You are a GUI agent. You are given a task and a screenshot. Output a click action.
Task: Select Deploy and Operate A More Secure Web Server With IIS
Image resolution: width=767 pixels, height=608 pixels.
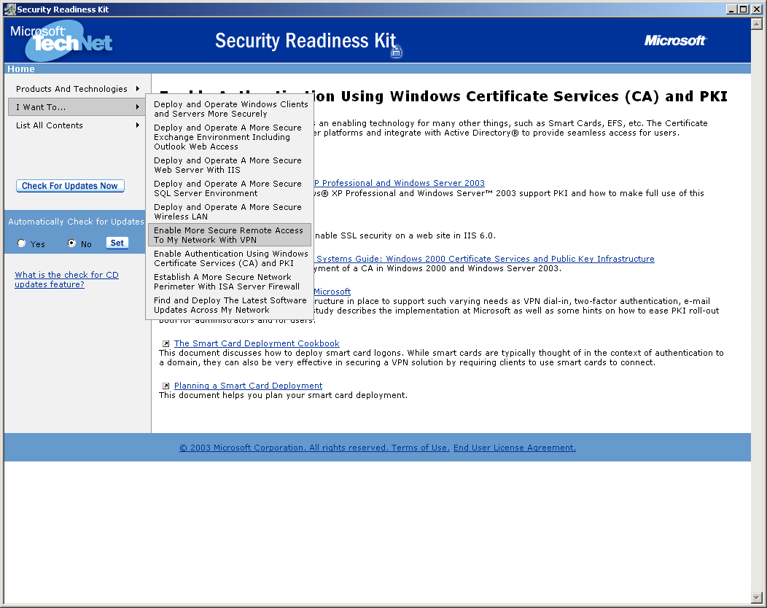230,165
